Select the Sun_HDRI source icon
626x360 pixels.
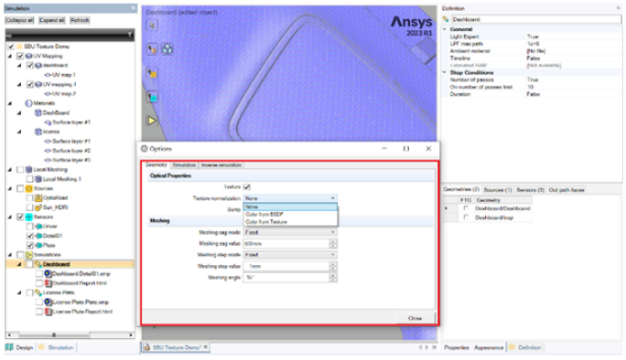[38, 207]
